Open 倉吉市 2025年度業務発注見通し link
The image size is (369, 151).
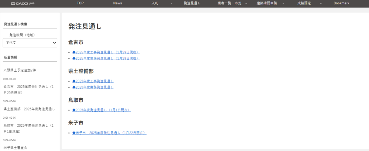(106, 58)
